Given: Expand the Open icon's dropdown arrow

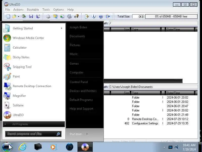Looking at the screenshot, I should (18, 16).
